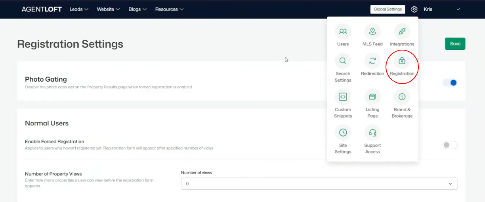The image size is (485, 202).
Task: Click the Enable Forced Registration label
Action: click(x=55, y=142)
